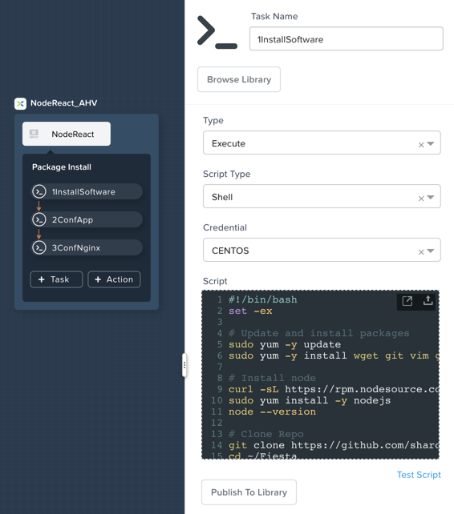Clear the Execute type selection
This screenshot has width=454, height=514.
pyautogui.click(x=421, y=145)
